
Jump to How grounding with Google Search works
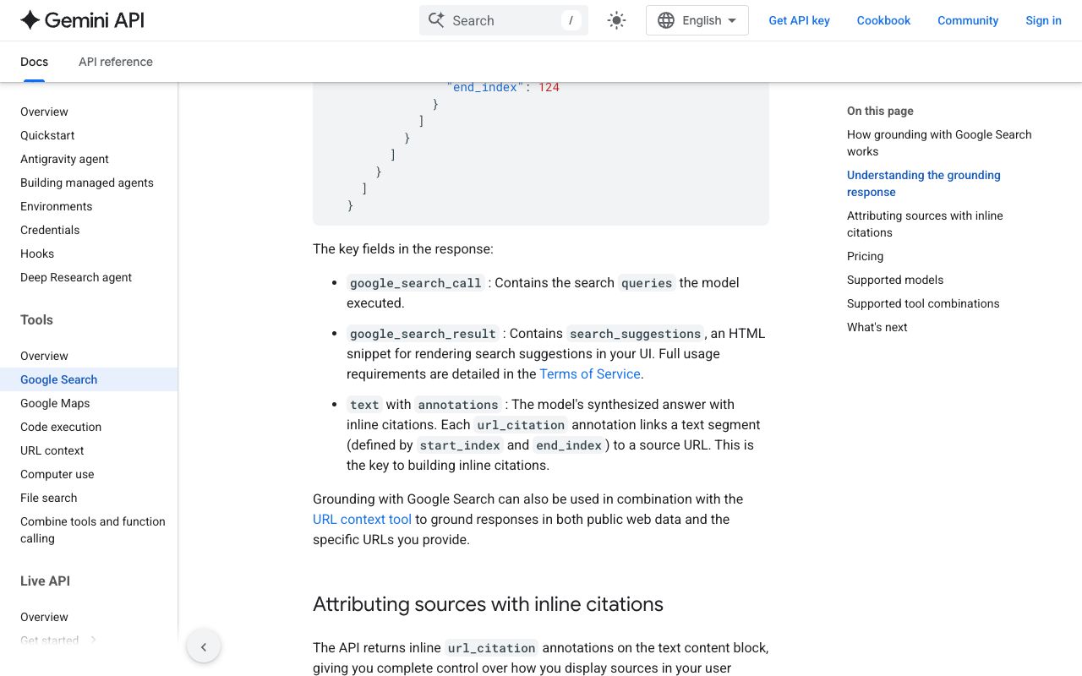[939, 143]
